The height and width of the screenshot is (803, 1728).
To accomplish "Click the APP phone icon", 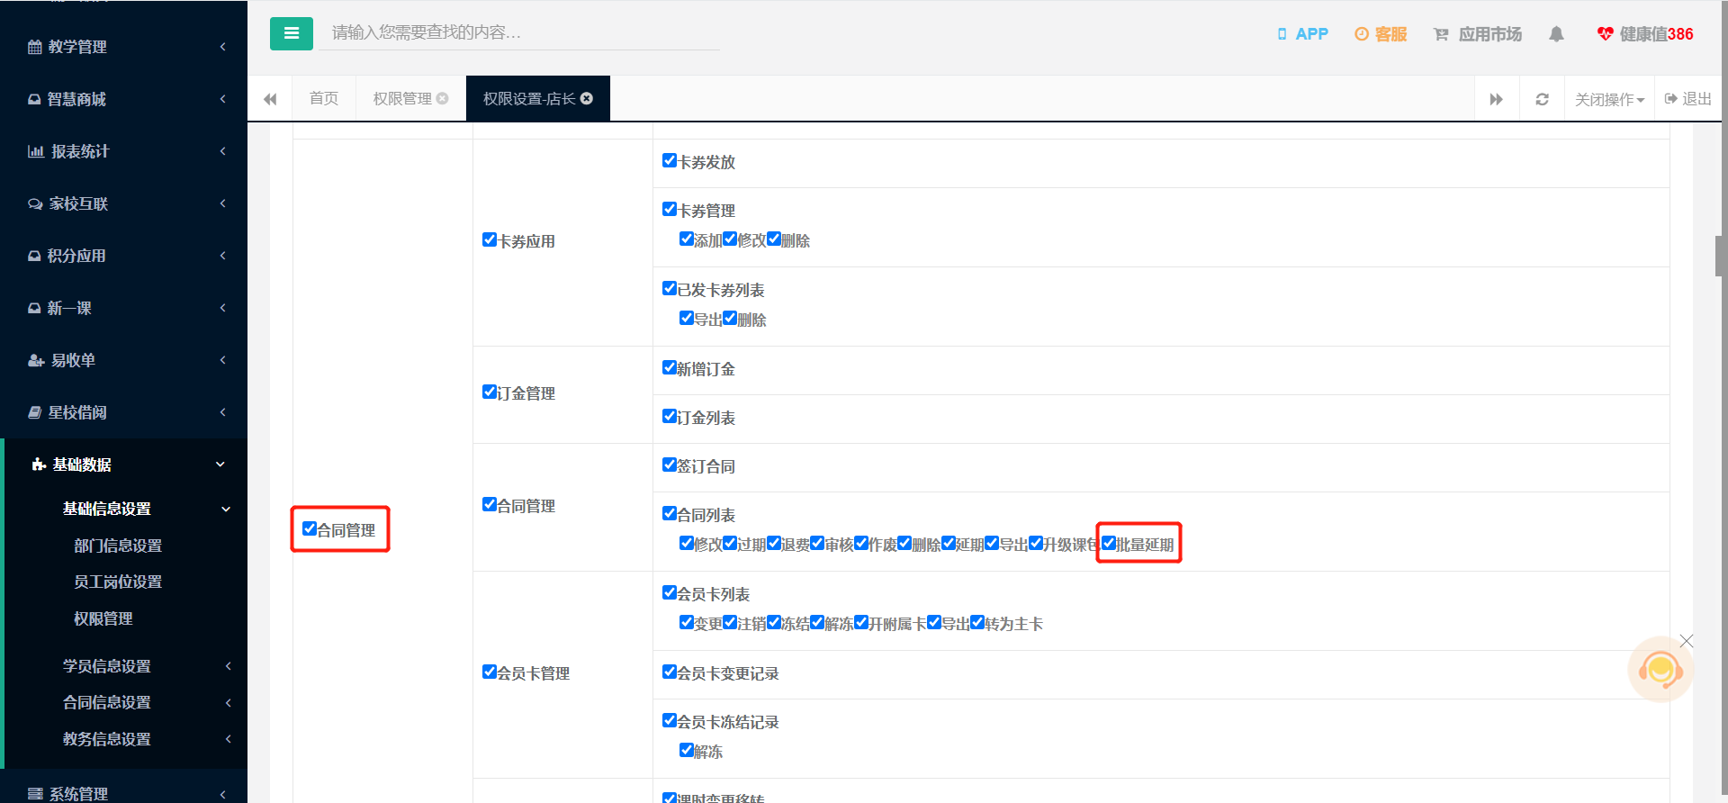I will pos(1282,34).
